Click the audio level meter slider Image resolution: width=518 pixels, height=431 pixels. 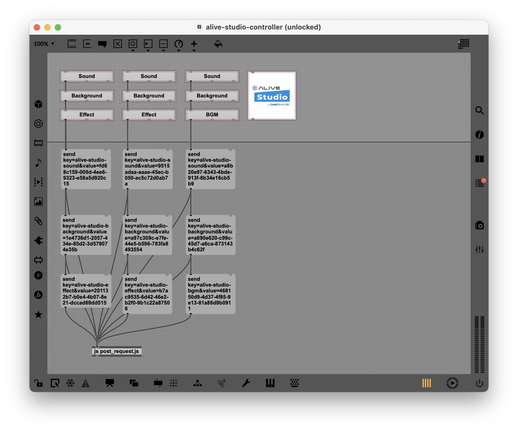(x=479, y=345)
